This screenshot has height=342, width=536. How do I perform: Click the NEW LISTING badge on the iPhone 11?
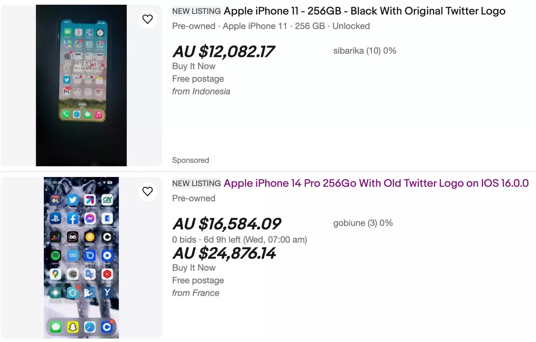(197, 11)
